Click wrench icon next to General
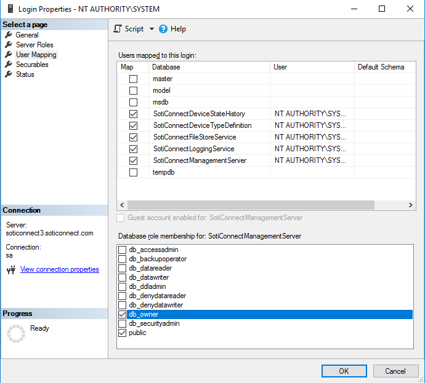 pyautogui.click(x=9, y=34)
